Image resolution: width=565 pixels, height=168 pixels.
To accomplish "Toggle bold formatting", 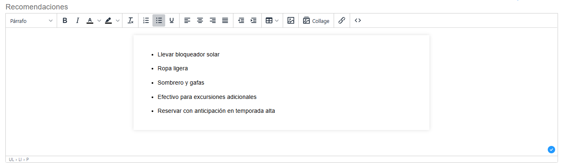I will pyautogui.click(x=65, y=21).
